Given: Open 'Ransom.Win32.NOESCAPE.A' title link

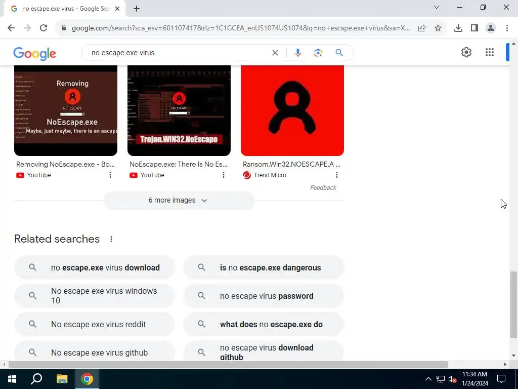Looking at the screenshot, I should (291, 165).
